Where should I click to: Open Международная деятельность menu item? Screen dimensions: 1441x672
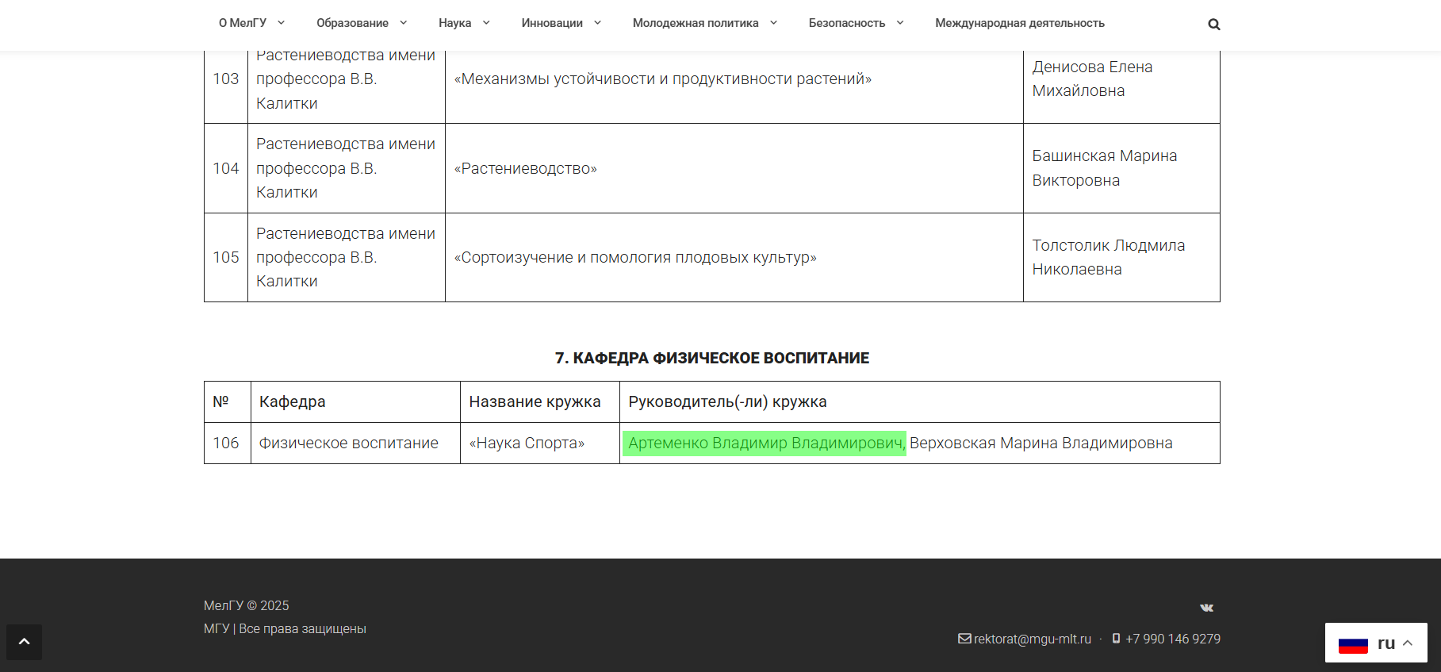[1020, 23]
